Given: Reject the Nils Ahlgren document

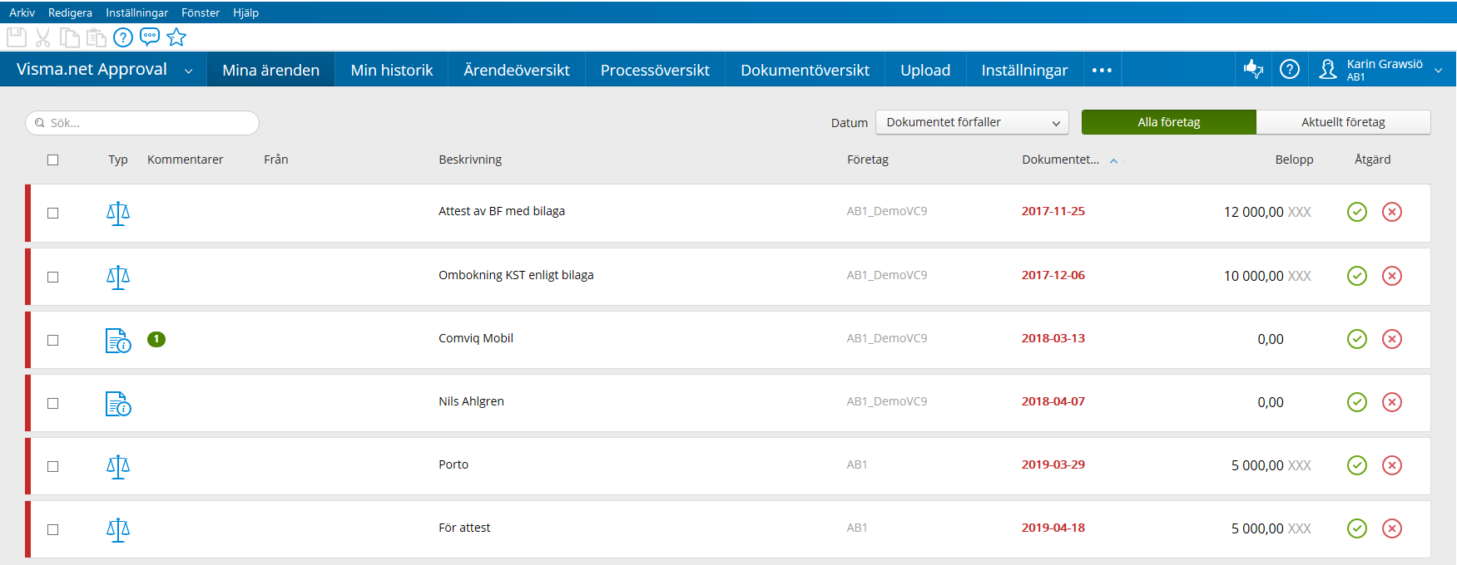Looking at the screenshot, I should [x=1392, y=402].
